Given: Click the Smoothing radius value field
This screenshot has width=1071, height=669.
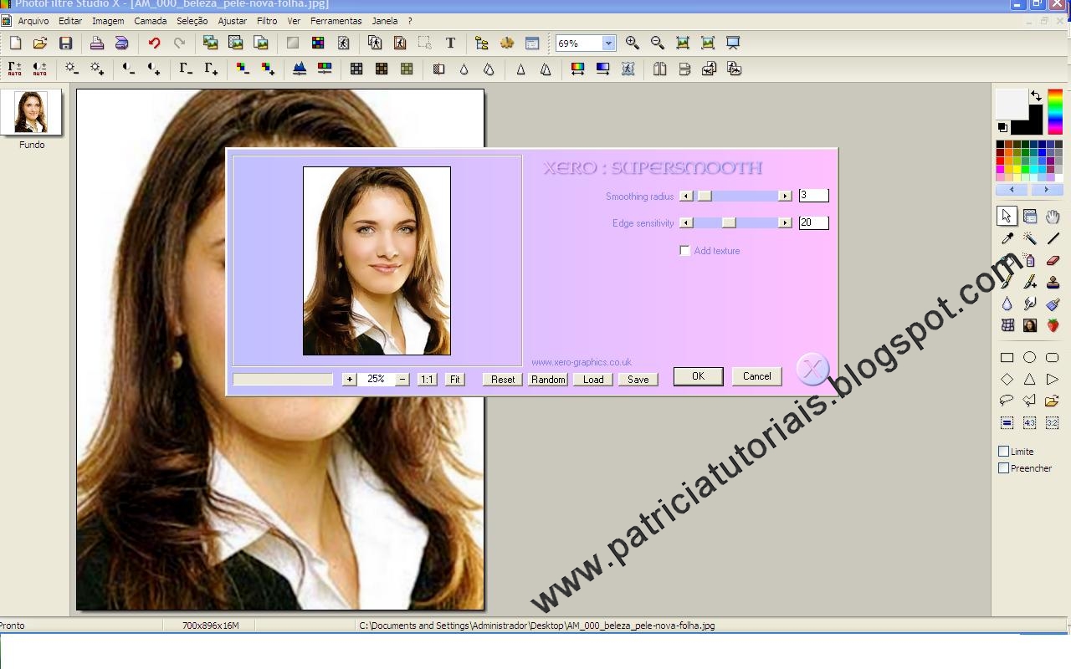Looking at the screenshot, I should (813, 196).
